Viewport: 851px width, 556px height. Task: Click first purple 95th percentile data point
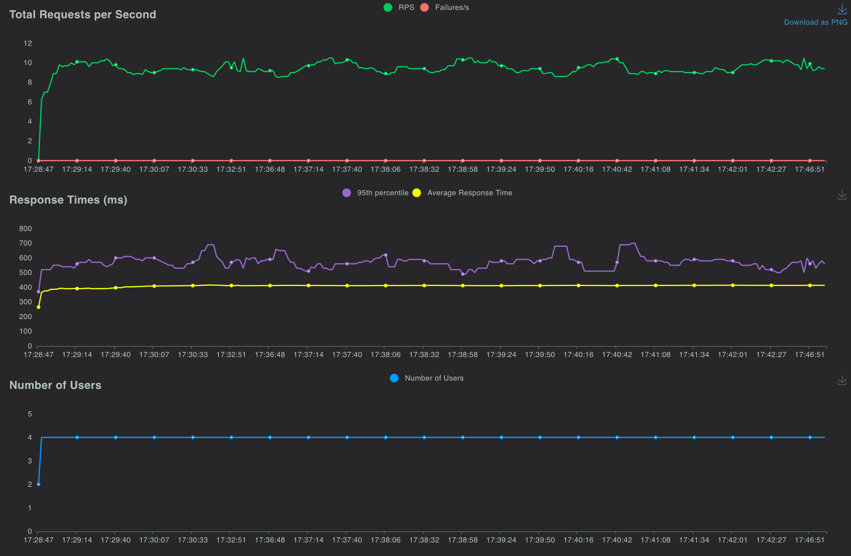pyautogui.click(x=39, y=292)
